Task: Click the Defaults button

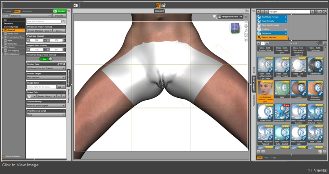Action: 59,16
